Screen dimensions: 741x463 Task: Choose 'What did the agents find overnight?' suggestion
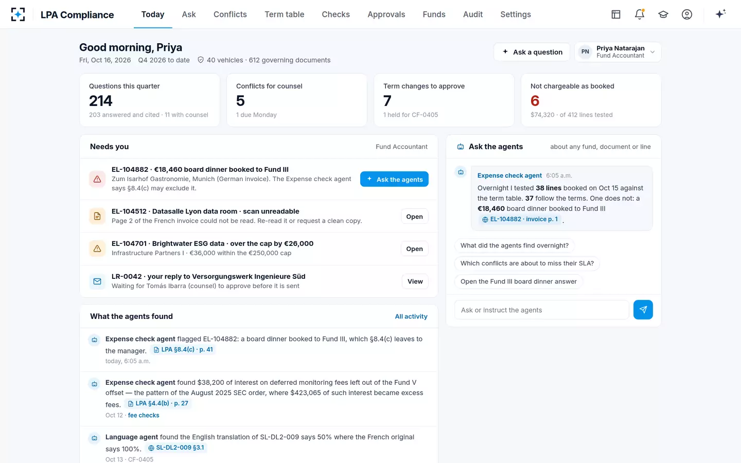coord(515,245)
